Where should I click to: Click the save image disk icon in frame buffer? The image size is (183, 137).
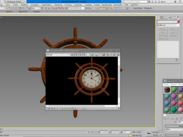click(x=96, y=55)
